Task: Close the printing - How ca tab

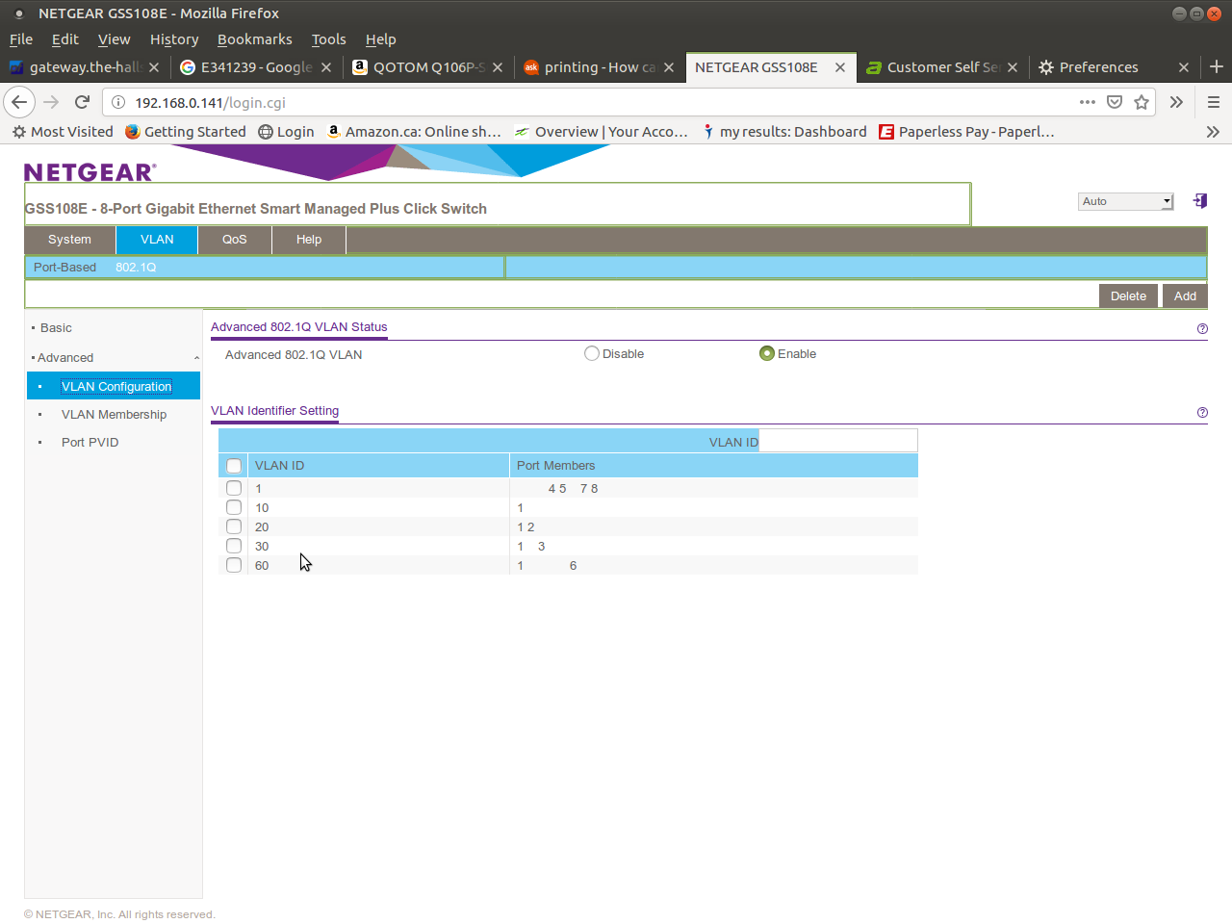Action: pos(669,67)
